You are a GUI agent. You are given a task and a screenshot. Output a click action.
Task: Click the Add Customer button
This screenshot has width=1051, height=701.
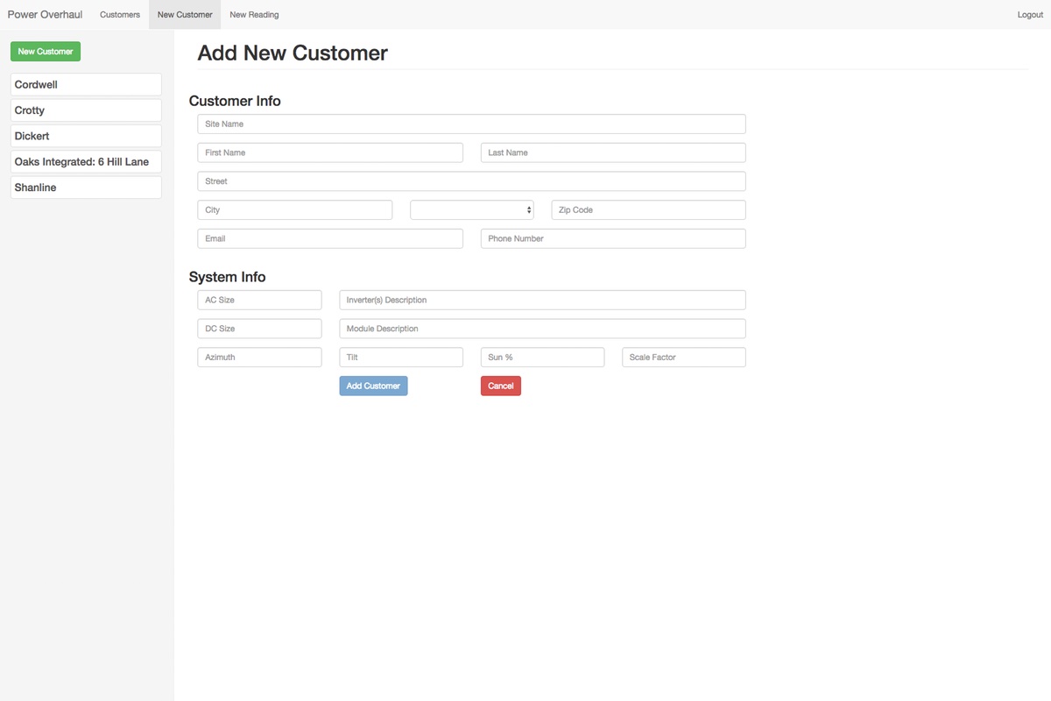point(373,386)
